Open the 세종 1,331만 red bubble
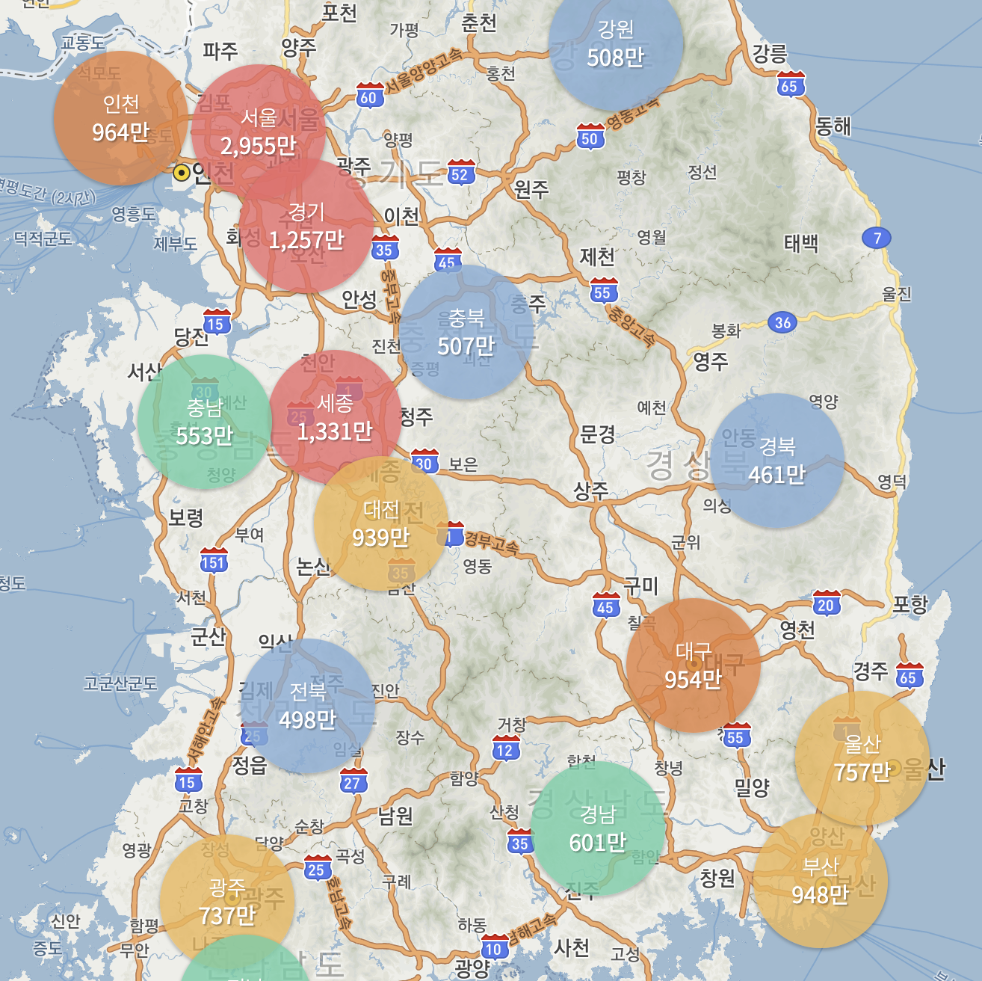The width and height of the screenshot is (982, 981). [335, 417]
